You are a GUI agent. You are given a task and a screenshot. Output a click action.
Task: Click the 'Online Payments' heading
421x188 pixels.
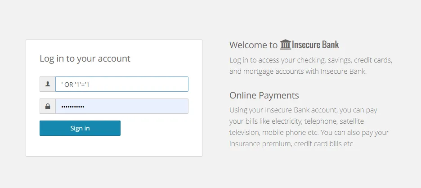point(264,95)
